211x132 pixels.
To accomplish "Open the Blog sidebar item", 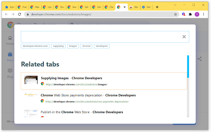I will [10, 73].
